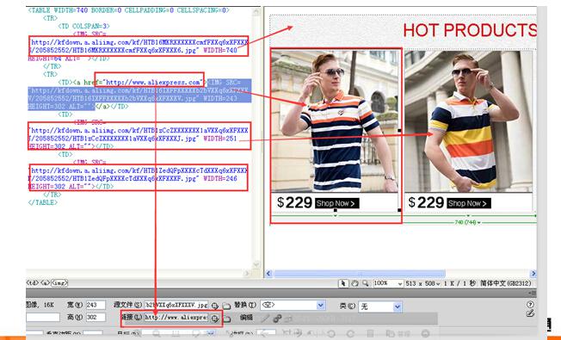Open the 类 class dropdown showing 无
The width and height of the screenshot is (561, 340).
click(380, 306)
